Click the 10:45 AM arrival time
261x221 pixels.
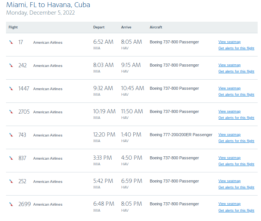coord(133,88)
